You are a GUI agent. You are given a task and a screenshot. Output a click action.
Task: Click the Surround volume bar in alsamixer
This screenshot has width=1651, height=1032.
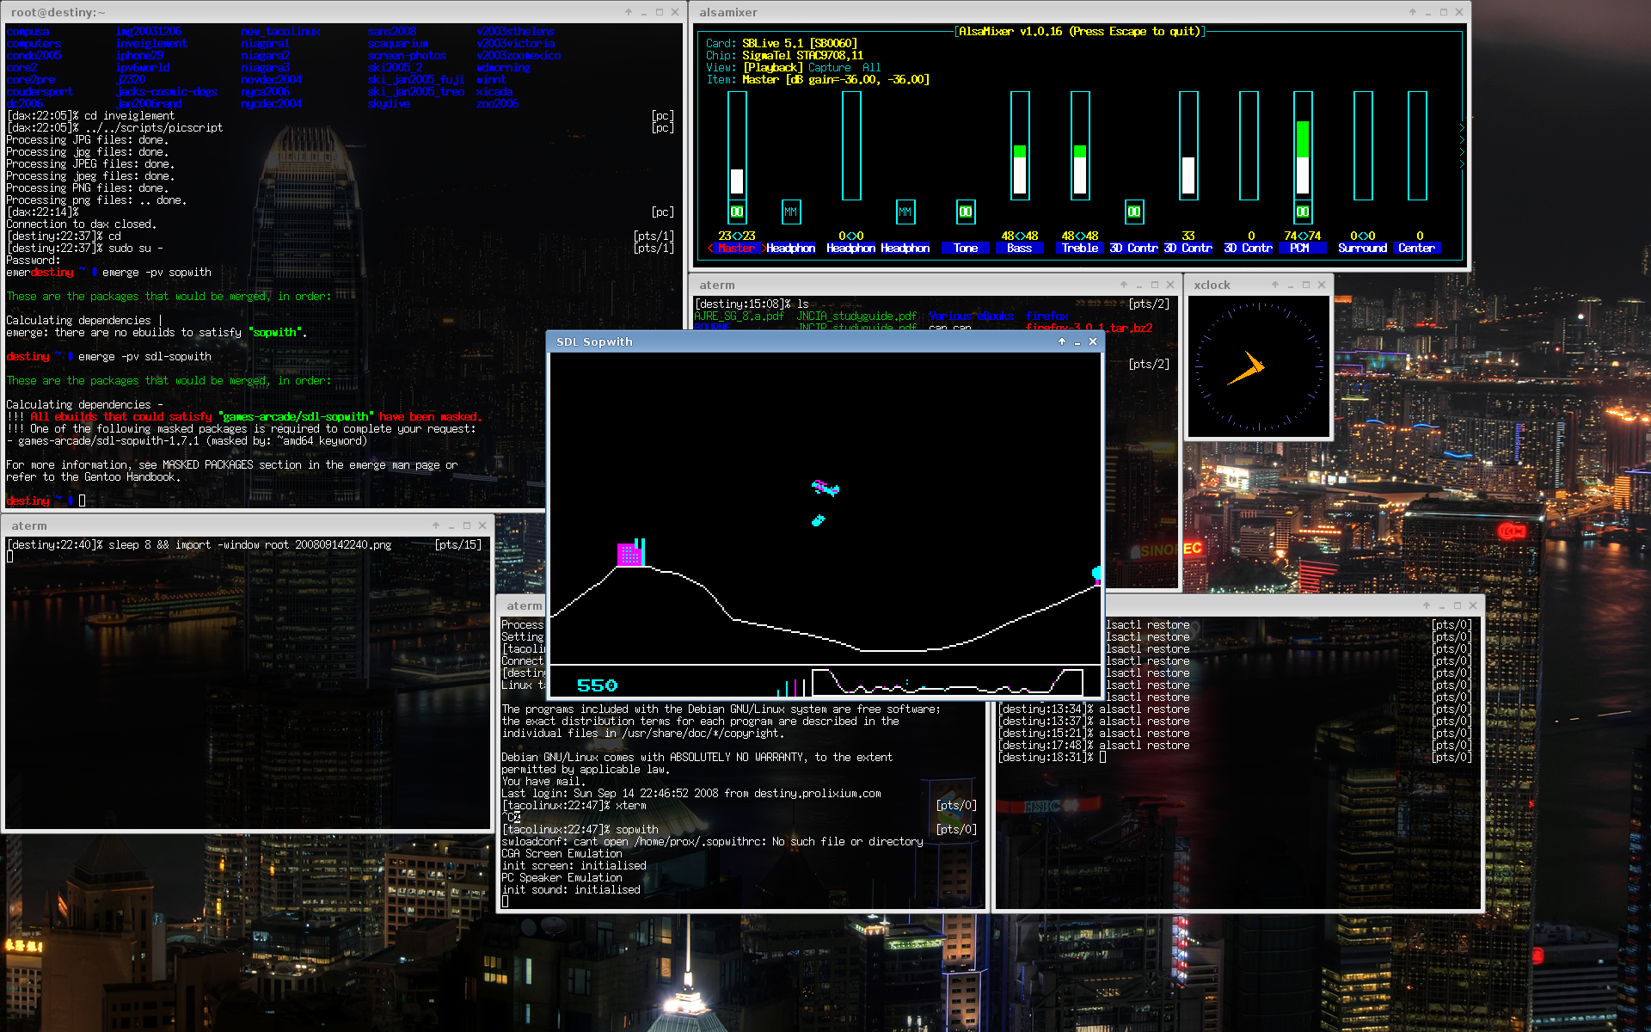point(1363,145)
